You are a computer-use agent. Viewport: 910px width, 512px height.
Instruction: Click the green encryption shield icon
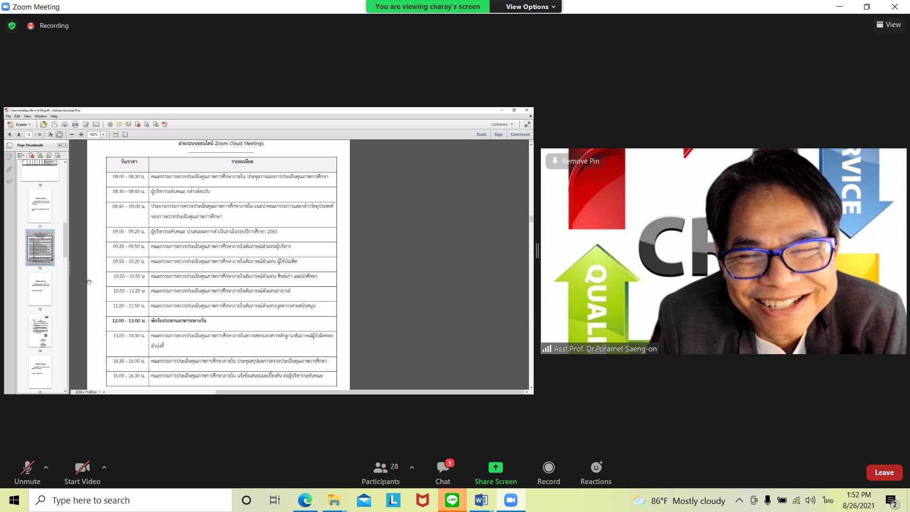point(12,26)
